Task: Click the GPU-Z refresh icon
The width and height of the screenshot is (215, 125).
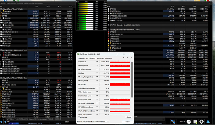Action: 127,58
